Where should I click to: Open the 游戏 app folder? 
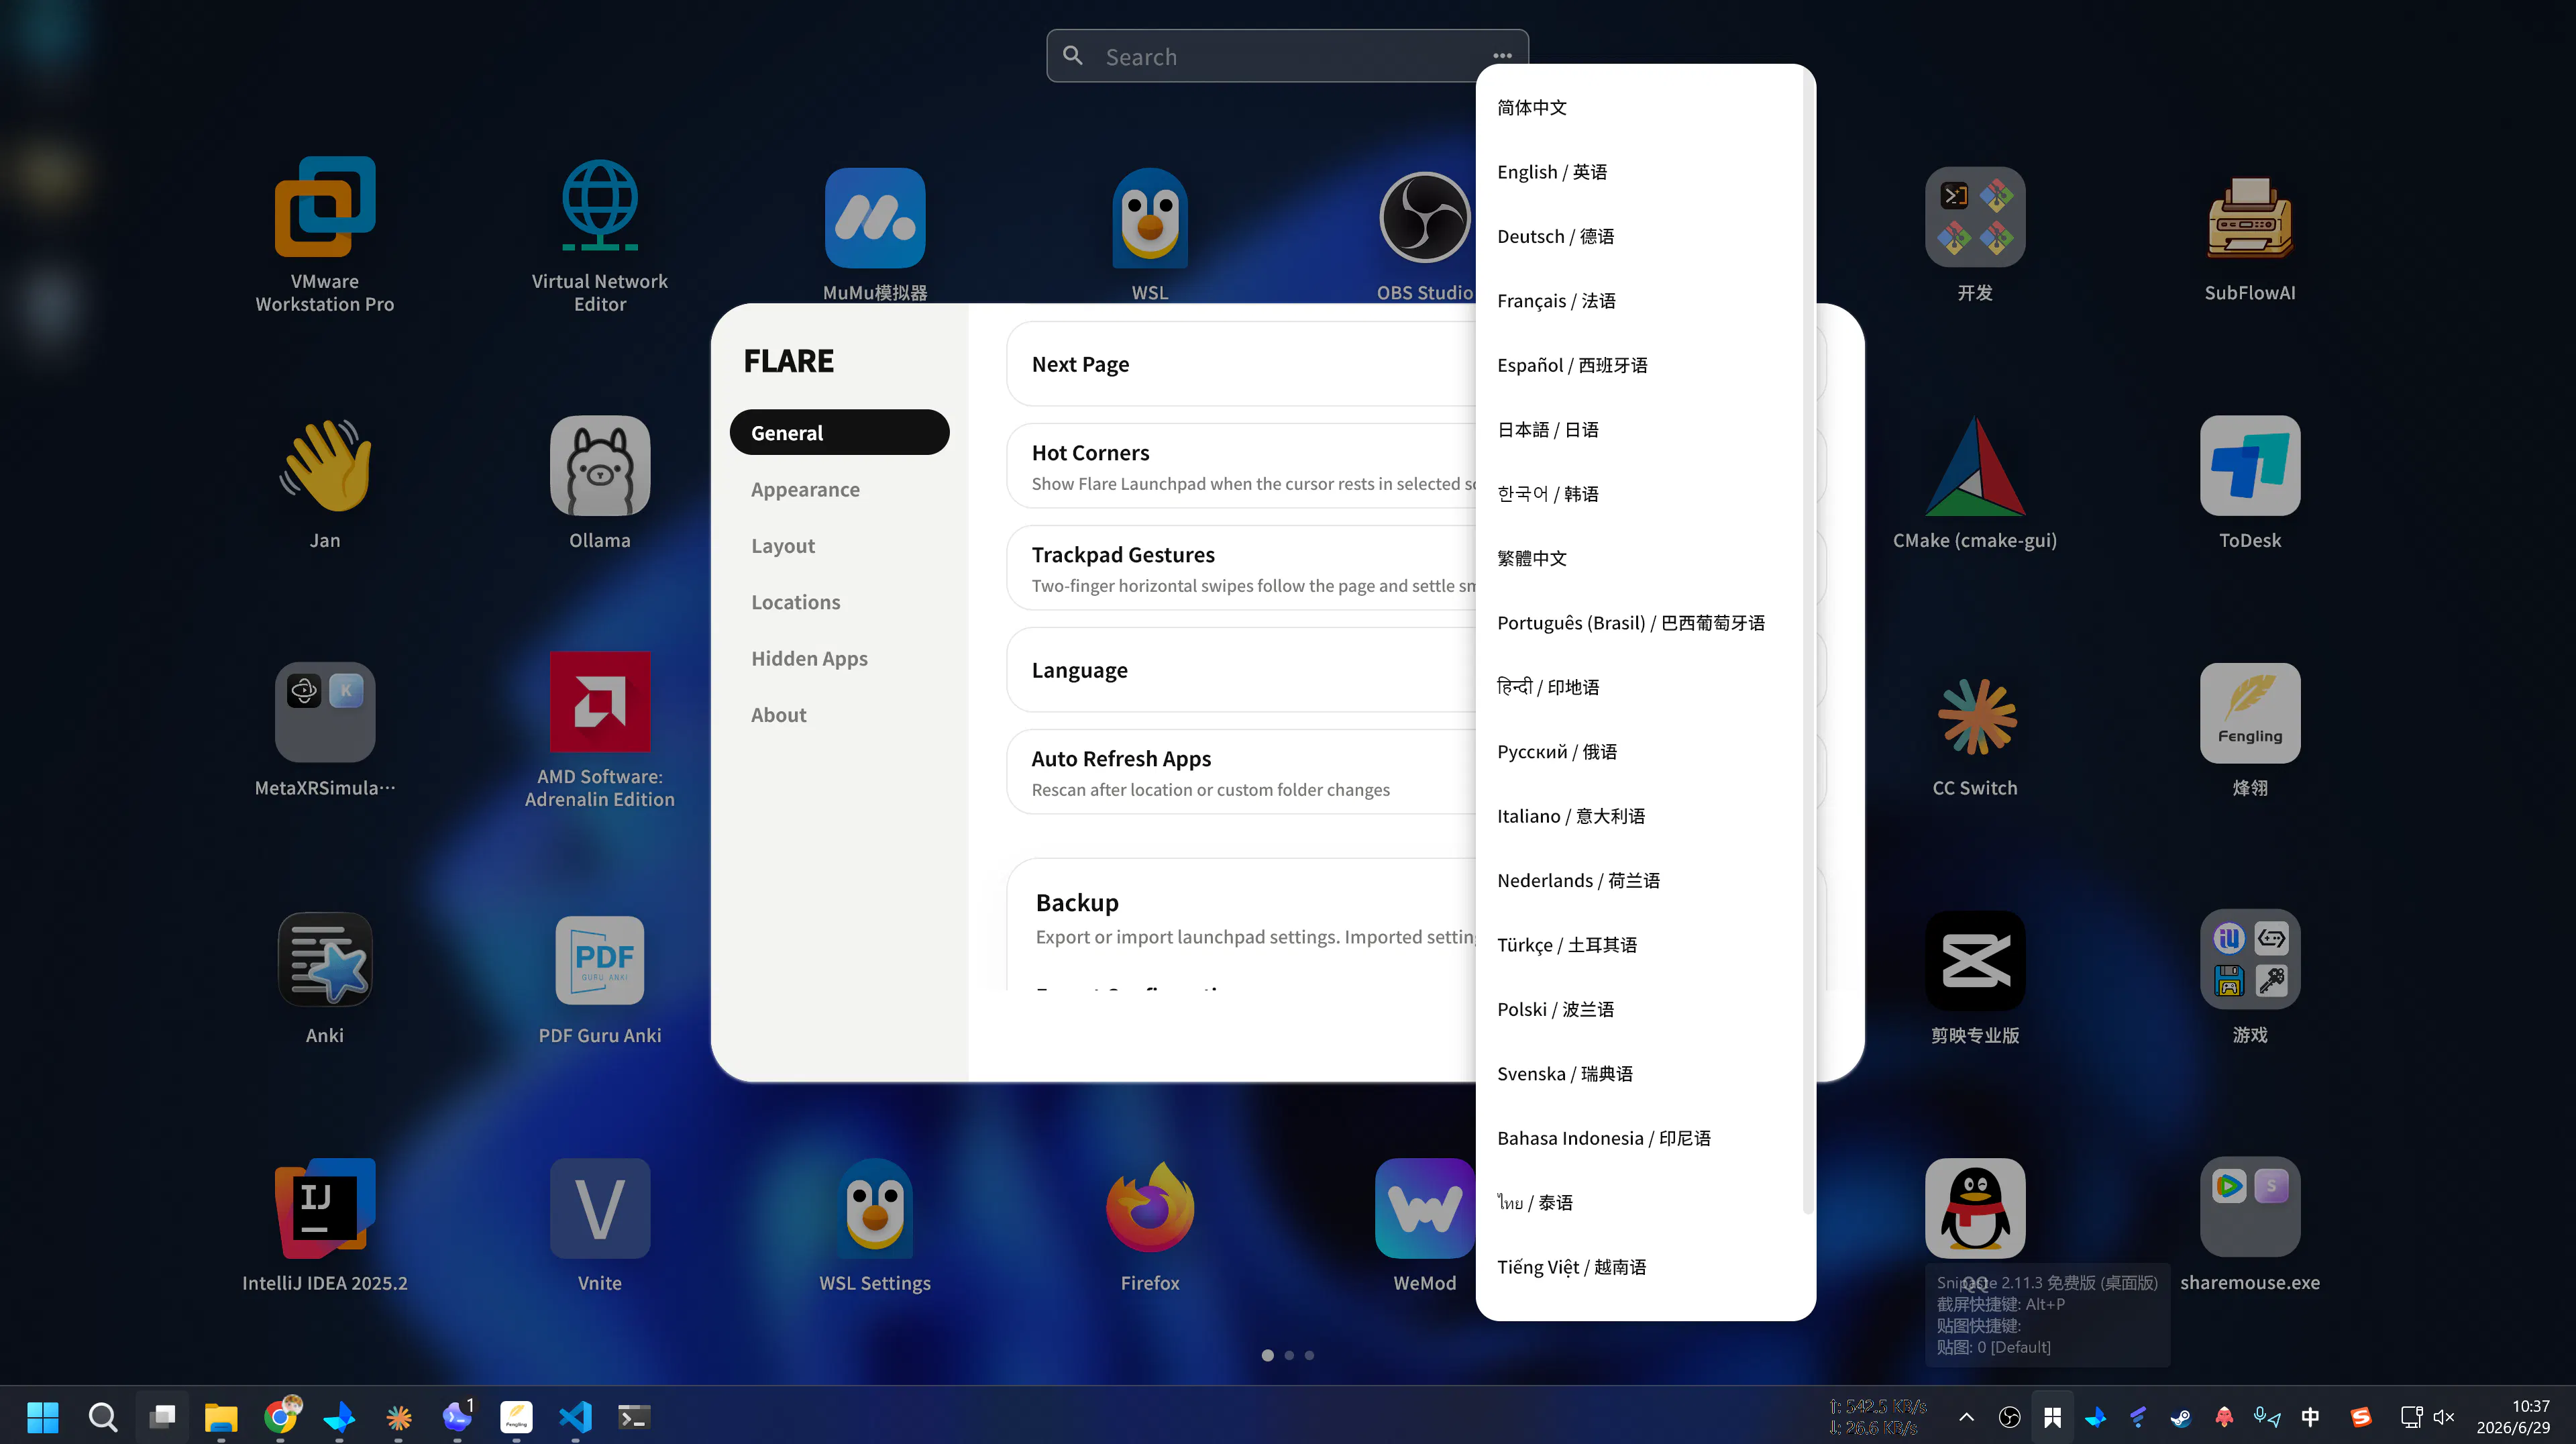[x=2250, y=960]
